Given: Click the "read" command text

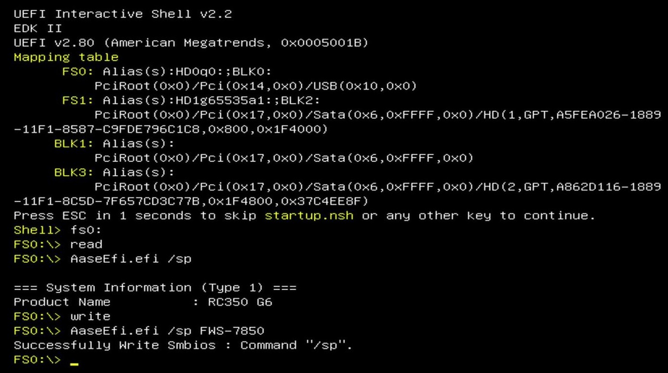Looking at the screenshot, I should 86,244.
